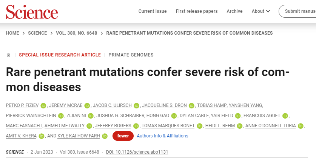316x160 pixels.
Task: Collapse author list with the fewer button
Action: [123, 136]
